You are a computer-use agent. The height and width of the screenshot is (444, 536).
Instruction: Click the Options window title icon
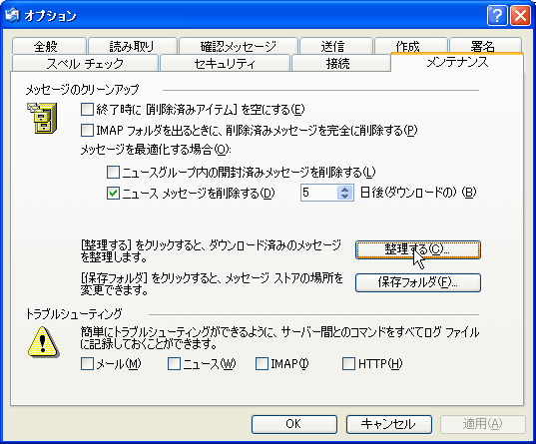(12, 16)
